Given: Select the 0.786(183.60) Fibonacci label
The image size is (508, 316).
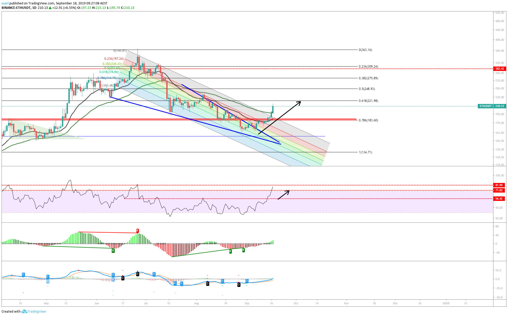Looking at the screenshot, I should [368, 120].
